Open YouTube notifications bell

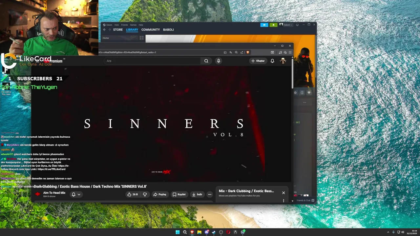click(x=272, y=61)
